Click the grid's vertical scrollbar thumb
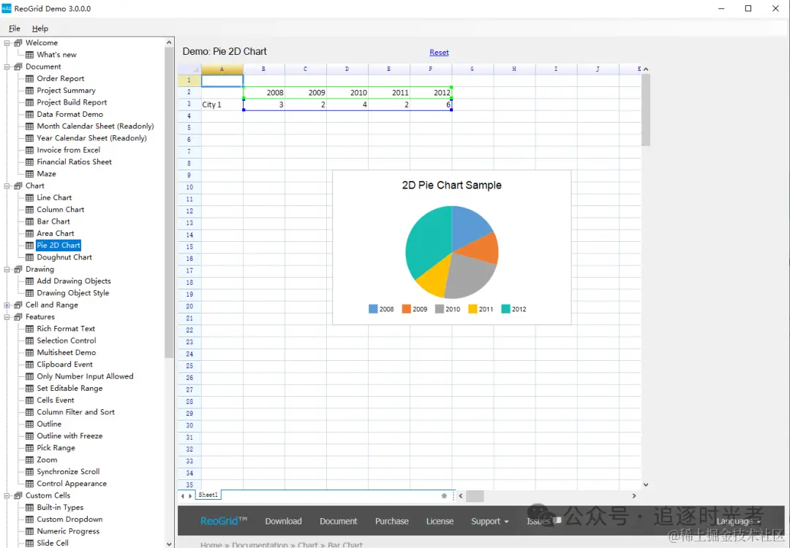Viewport: 790px width, 548px height. pos(646,110)
